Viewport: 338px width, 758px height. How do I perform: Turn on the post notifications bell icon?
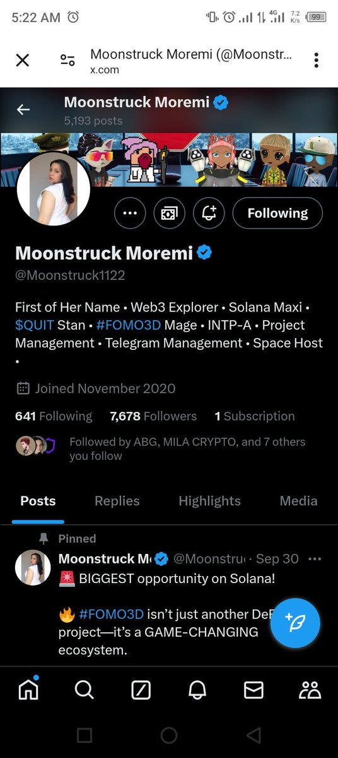coord(209,214)
